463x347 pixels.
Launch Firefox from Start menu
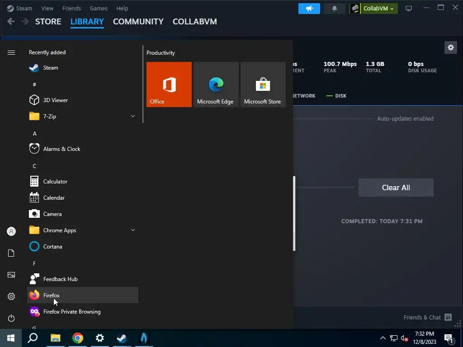click(82, 295)
